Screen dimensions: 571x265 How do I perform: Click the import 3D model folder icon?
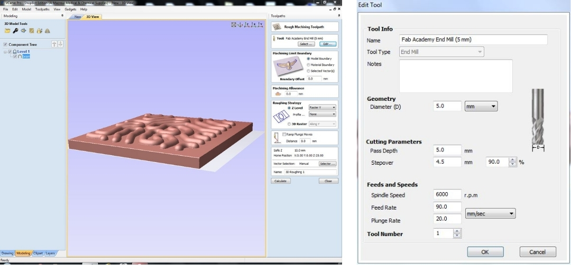tap(7, 31)
